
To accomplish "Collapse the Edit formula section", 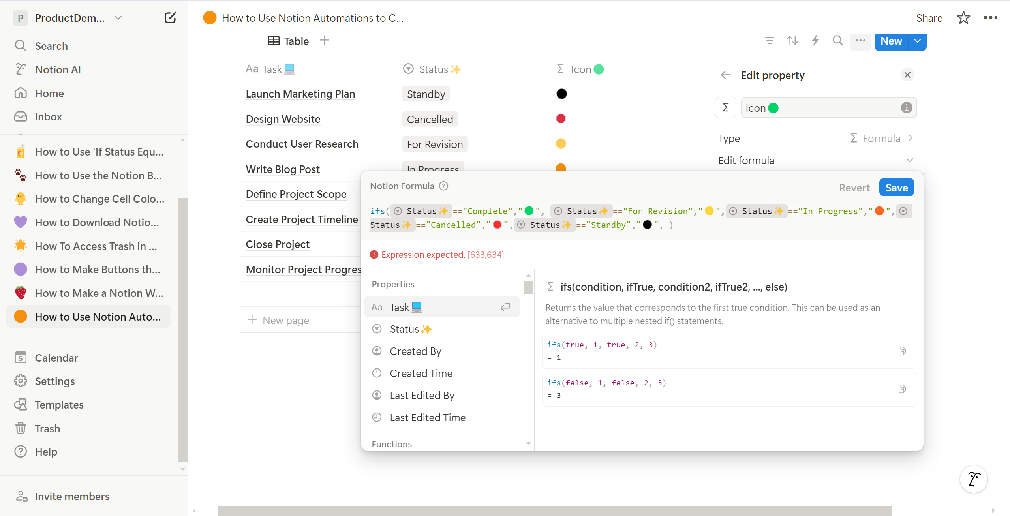I will coord(910,160).
